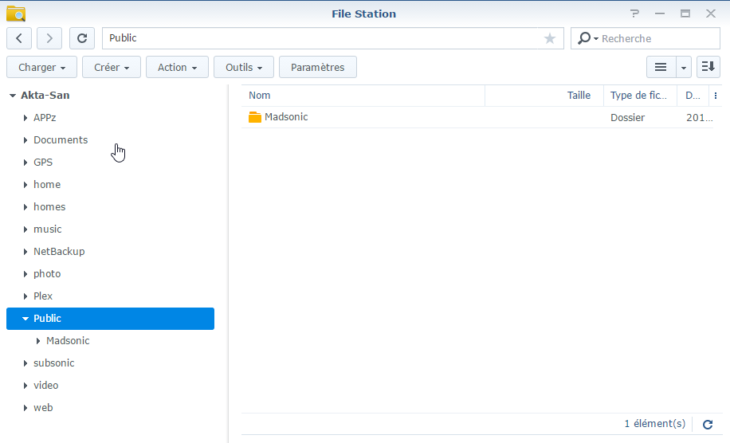
Task: Refresh the folder using the toolbar reload icon
Action: click(82, 38)
